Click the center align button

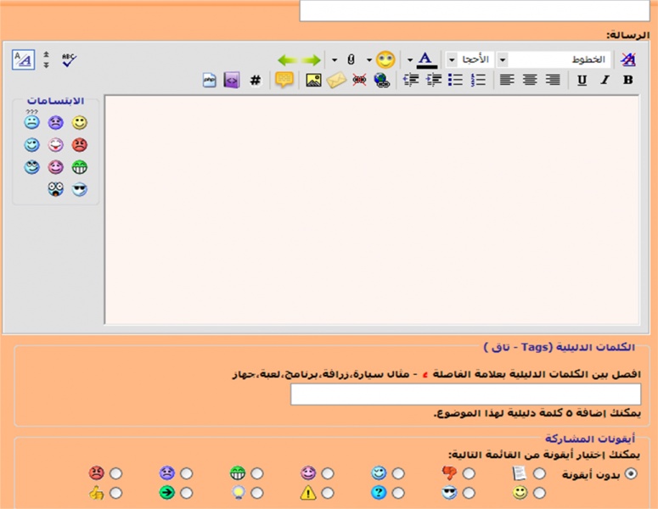point(530,81)
